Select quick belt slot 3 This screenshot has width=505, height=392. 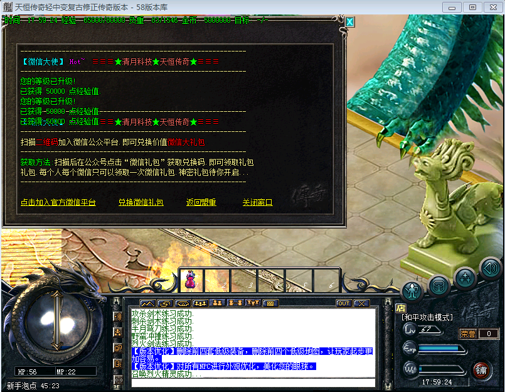244,280
